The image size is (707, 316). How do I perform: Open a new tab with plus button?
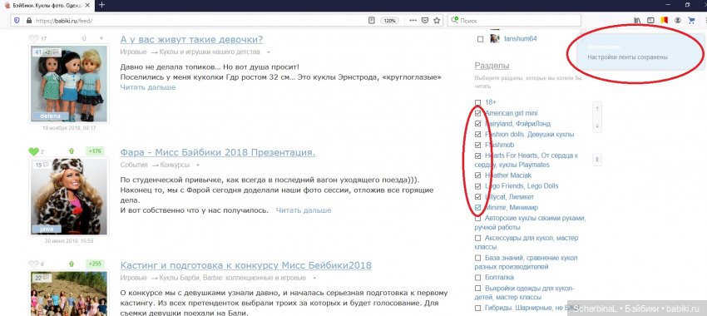102,5
